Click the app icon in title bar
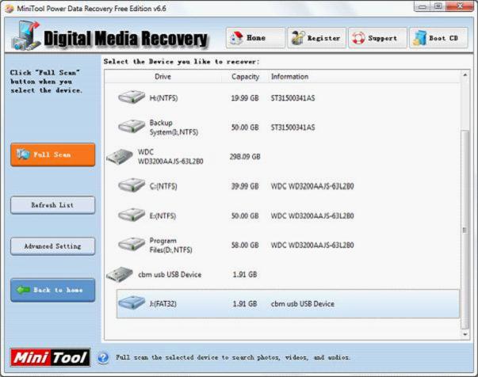The height and width of the screenshot is (377, 478). pos(10,8)
